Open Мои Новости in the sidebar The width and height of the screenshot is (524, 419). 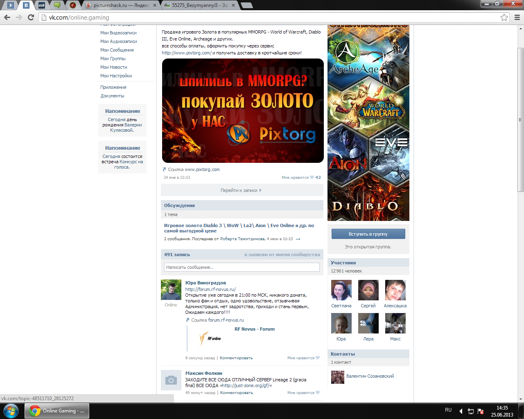[114, 67]
